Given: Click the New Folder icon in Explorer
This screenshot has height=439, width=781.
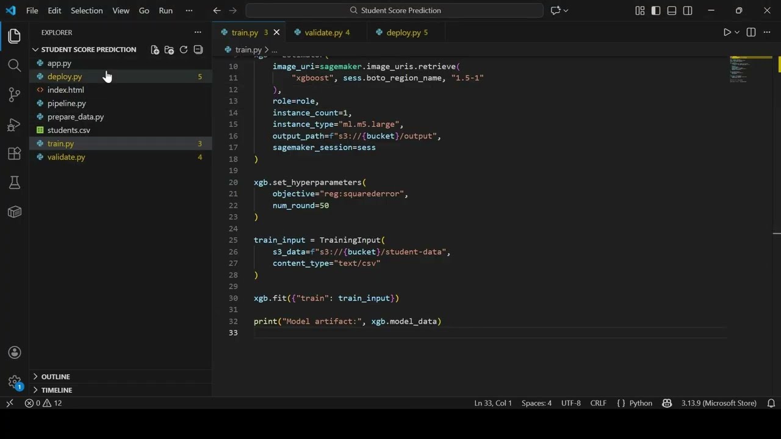Looking at the screenshot, I should [169, 50].
